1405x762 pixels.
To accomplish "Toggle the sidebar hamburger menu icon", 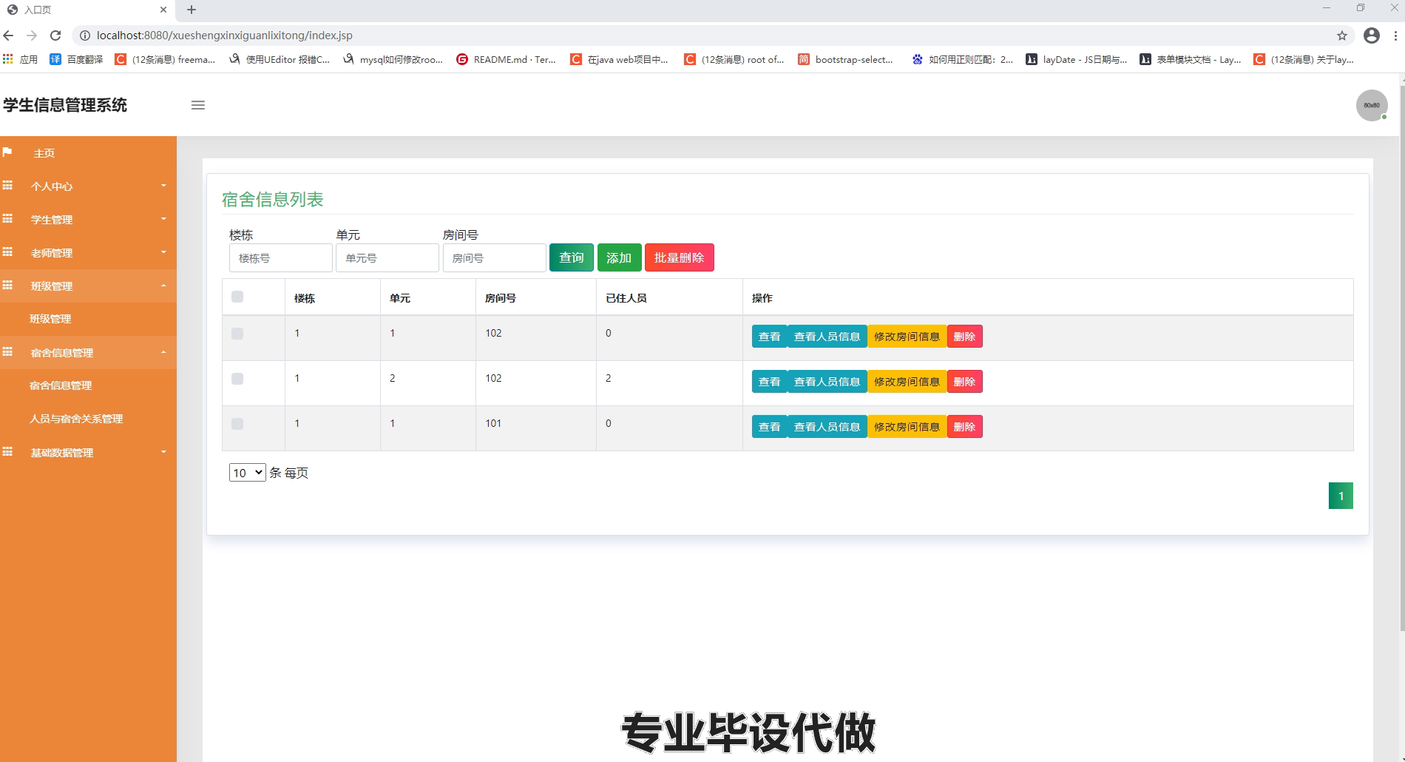I will tap(197, 105).
